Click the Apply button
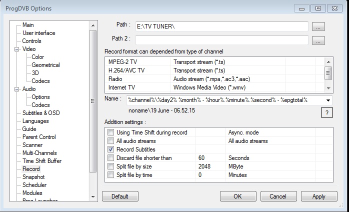The image size is (349, 212). 318,196
